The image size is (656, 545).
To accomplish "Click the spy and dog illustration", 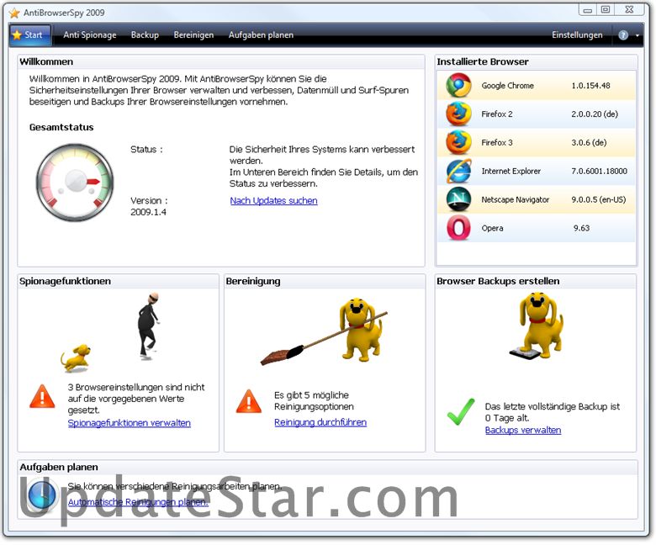I will coord(111,332).
